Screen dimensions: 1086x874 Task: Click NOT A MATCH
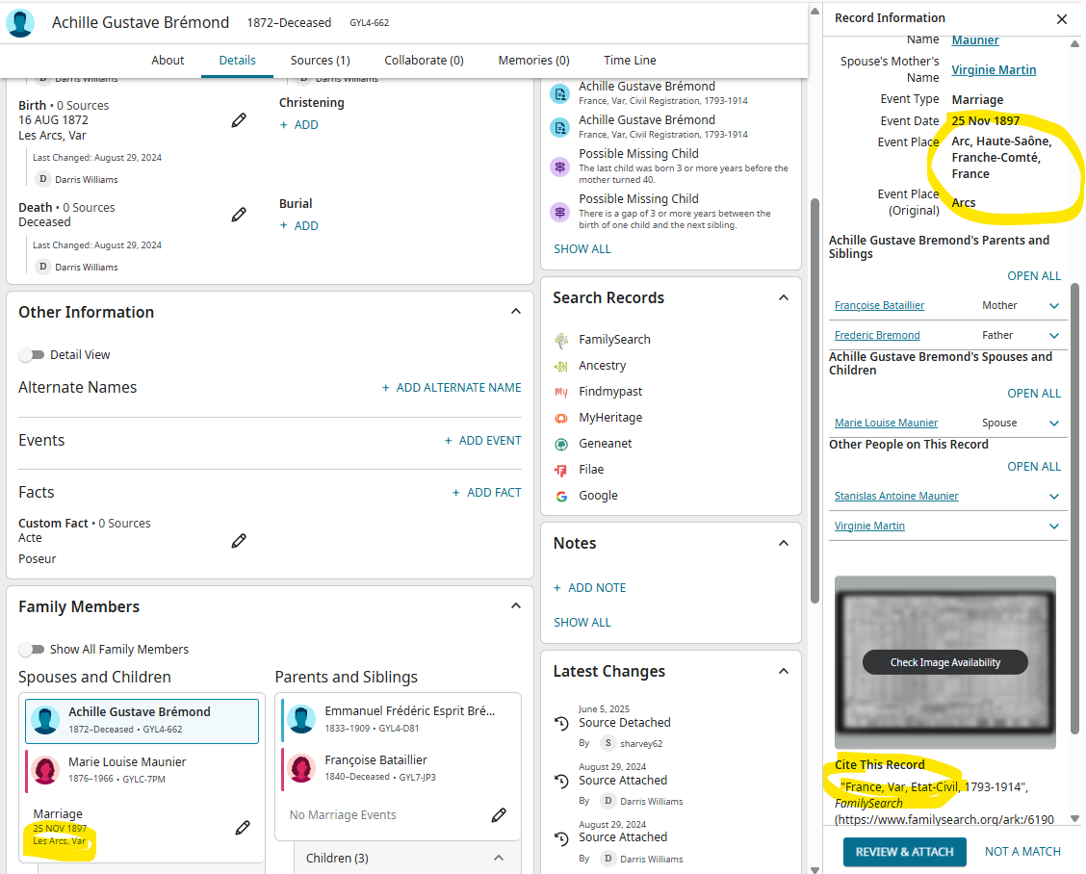pyautogui.click(x=1022, y=852)
